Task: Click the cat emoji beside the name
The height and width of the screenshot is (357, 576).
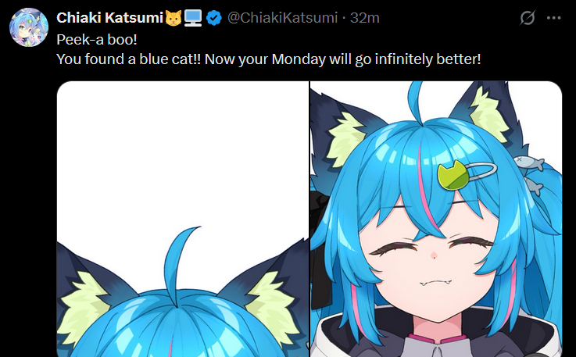Action: click(x=174, y=18)
